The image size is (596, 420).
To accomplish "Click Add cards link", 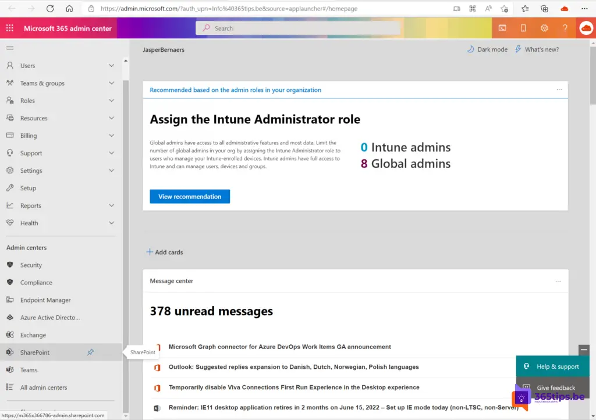I will (165, 252).
